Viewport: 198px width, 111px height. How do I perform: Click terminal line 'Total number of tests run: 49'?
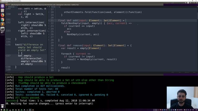click(x=37, y=89)
